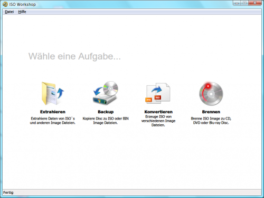
Task: Open the Datei menu
Action: 9,12
